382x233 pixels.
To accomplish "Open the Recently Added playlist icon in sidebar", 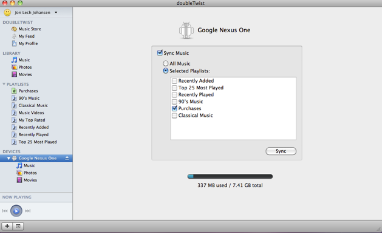I will 14,127.
